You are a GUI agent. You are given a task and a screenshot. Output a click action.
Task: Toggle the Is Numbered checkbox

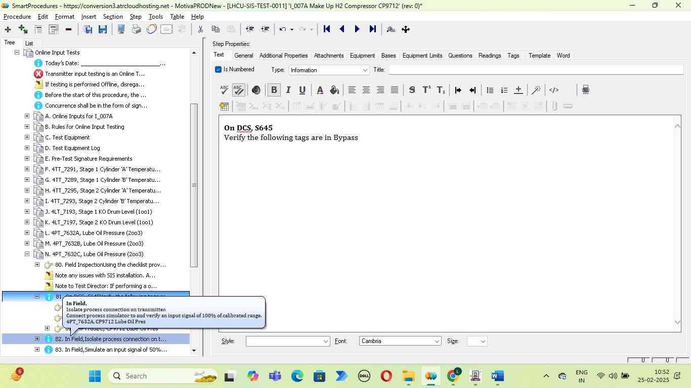pyautogui.click(x=218, y=70)
